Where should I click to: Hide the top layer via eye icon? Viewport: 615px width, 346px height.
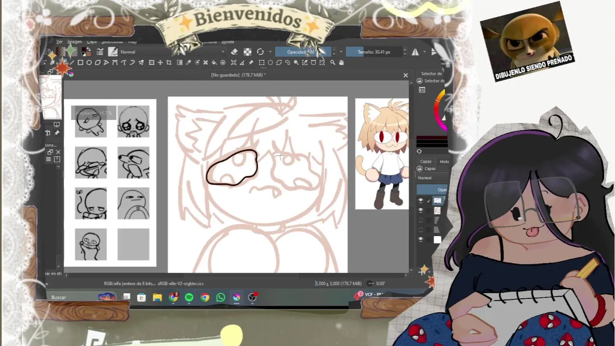pyautogui.click(x=421, y=200)
